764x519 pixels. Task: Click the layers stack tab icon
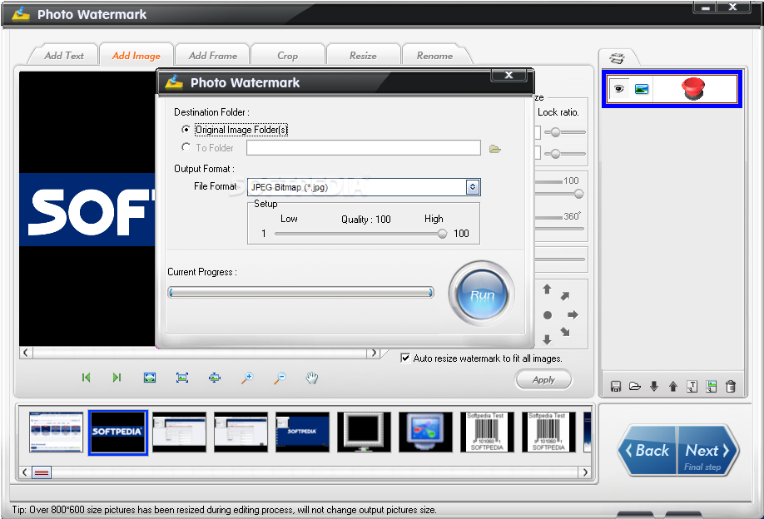coord(617,58)
